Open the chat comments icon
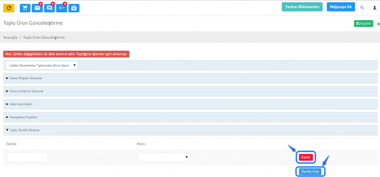 (x=49, y=8)
